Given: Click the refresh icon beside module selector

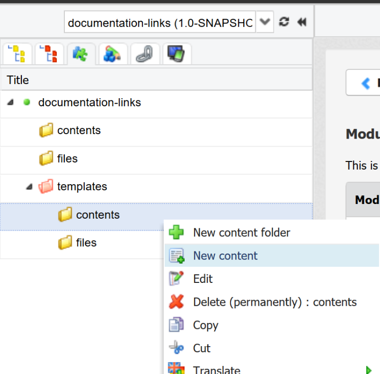Looking at the screenshot, I should [x=284, y=22].
